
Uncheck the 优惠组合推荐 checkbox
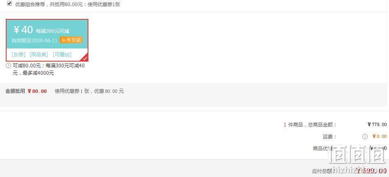tap(9, 3)
